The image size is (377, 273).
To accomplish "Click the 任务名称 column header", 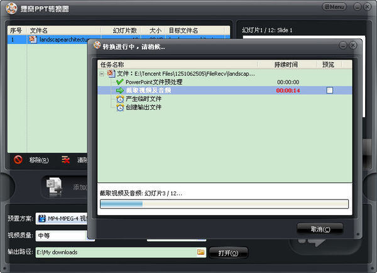I will coord(177,65).
